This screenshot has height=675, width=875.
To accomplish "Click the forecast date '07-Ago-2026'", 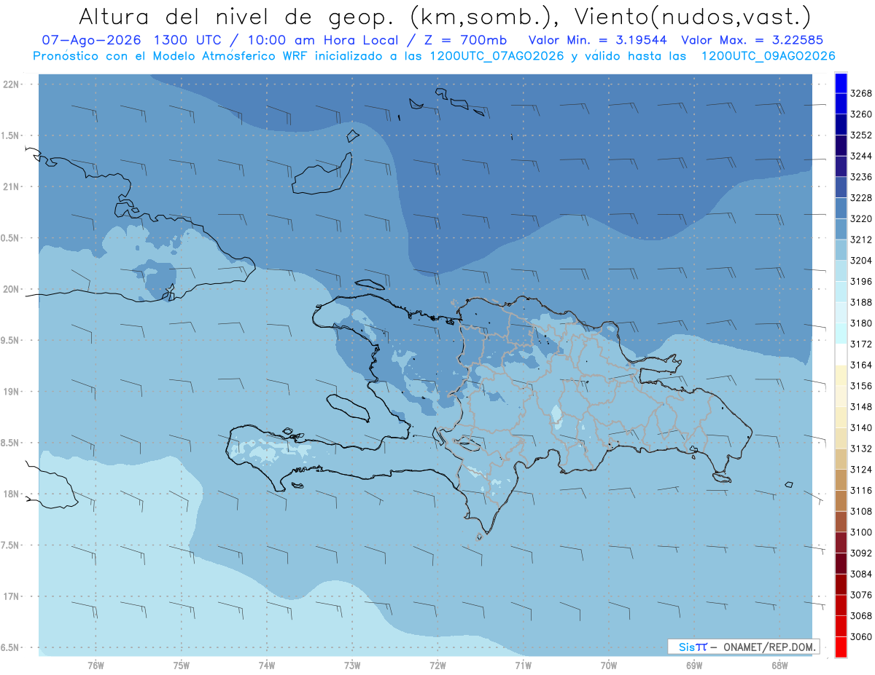I will point(93,40).
